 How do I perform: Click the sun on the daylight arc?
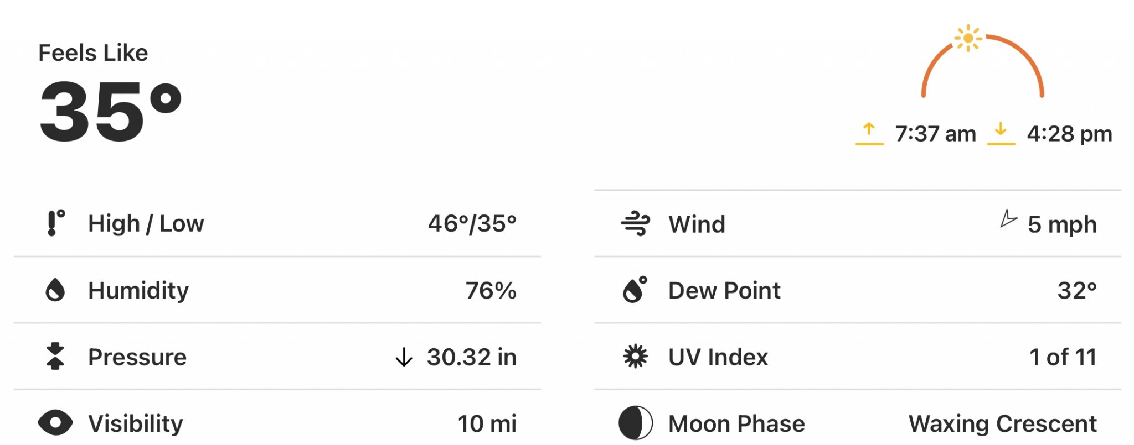point(968,38)
